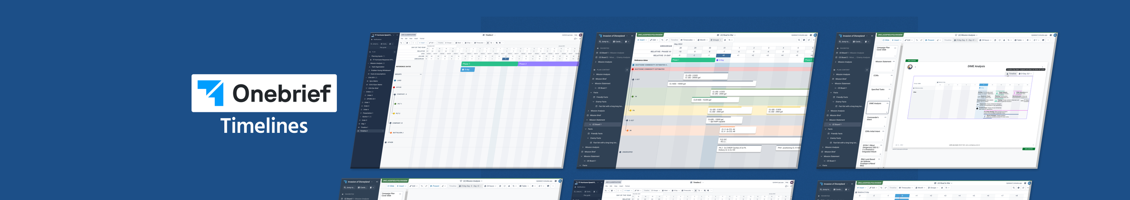This screenshot has height=200, width=1130.
Task: Open the Groups section ellipsis menu
Action: point(421,74)
